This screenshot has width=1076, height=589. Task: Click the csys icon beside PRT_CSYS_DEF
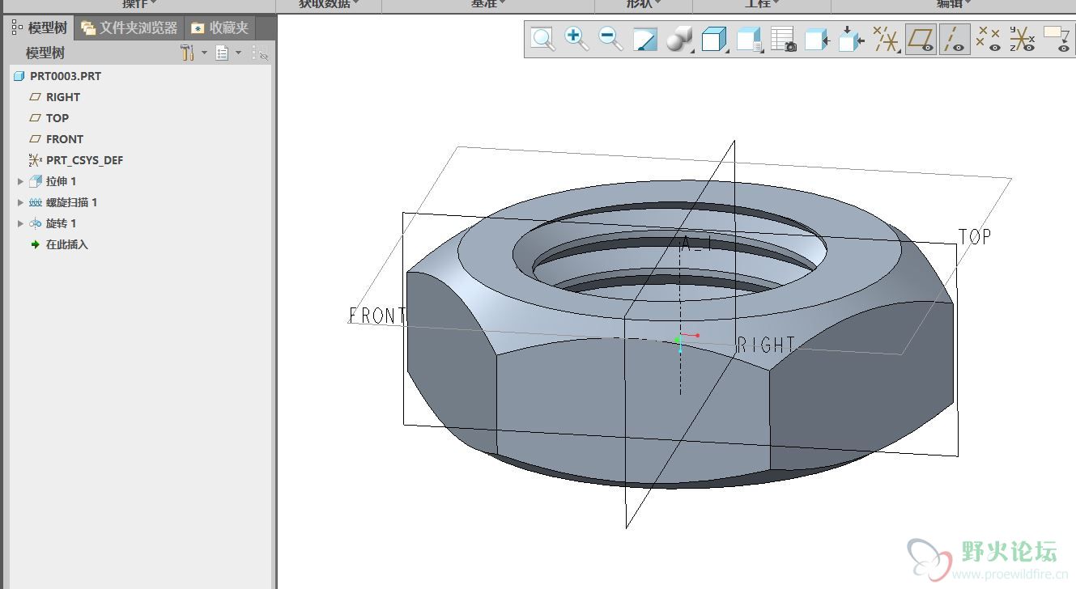35,160
